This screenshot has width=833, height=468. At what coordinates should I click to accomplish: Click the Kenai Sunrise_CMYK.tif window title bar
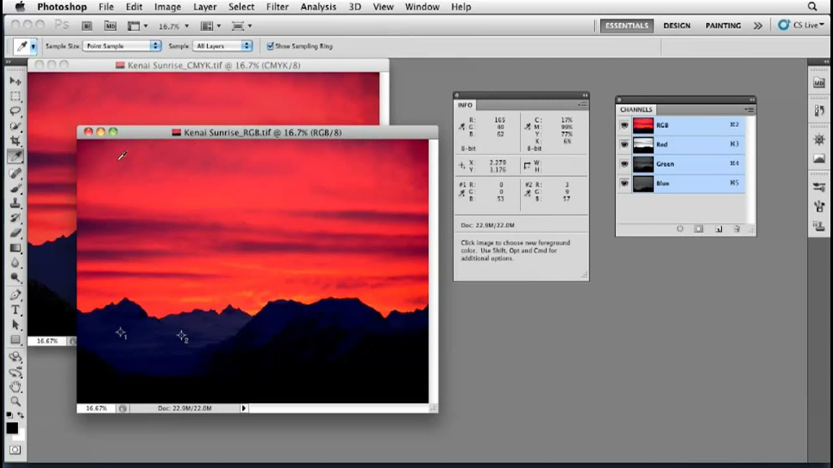[208, 65]
